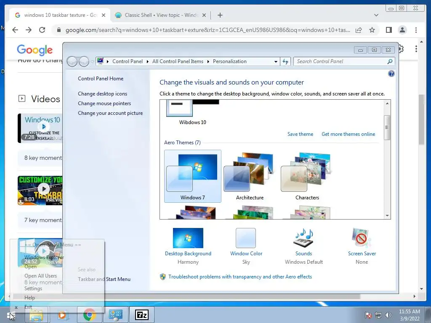The image size is (431, 323).
Task: Open 7-Zip from the taskbar
Action: pos(142,315)
